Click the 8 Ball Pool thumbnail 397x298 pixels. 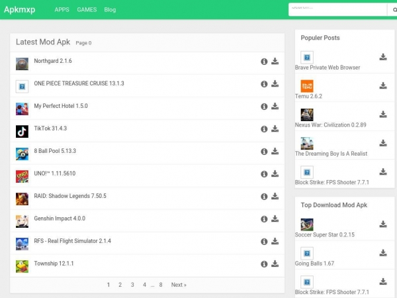(22, 154)
